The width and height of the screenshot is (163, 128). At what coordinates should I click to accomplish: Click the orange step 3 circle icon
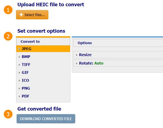coord(8,114)
